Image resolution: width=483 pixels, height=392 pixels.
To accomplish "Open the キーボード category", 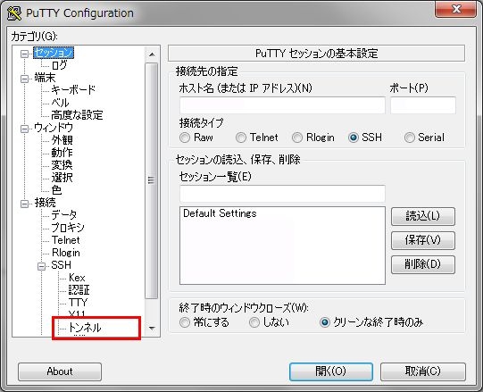I will (x=73, y=90).
